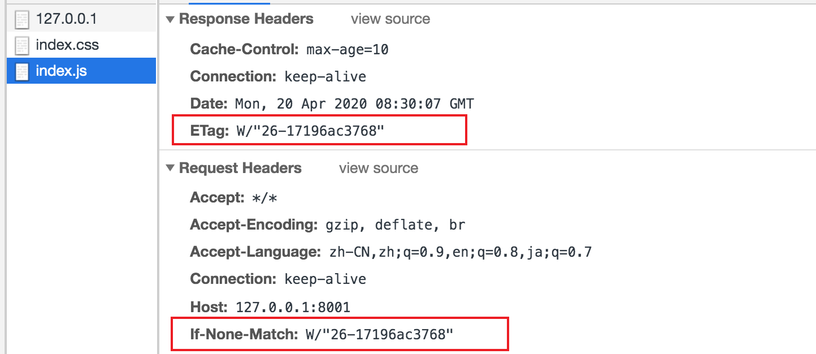View source of Request Headers
The height and width of the screenshot is (354, 816).
(x=379, y=168)
